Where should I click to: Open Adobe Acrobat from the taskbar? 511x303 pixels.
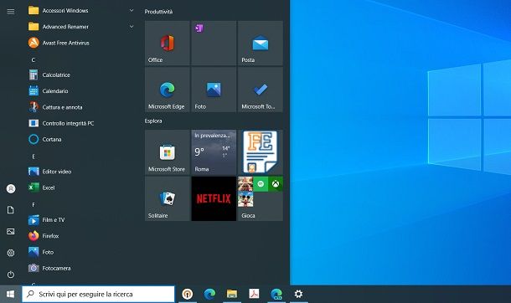(x=254, y=295)
